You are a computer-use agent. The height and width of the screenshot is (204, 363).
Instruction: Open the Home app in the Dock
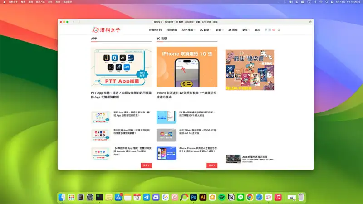pyautogui.click(x=212, y=197)
